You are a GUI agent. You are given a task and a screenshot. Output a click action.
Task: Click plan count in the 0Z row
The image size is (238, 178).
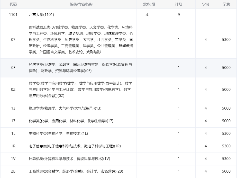click(x=179, y=90)
